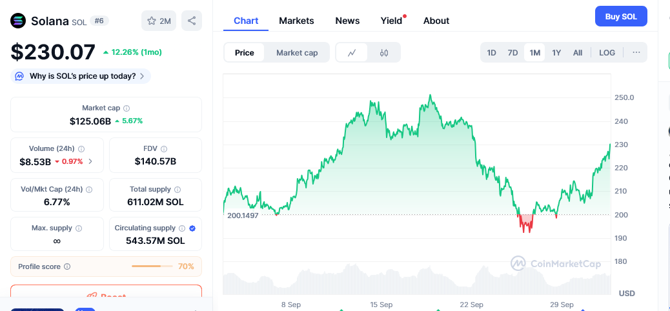Toggle chart to Price view
670x311 pixels.
pyautogui.click(x=244, y=53)
